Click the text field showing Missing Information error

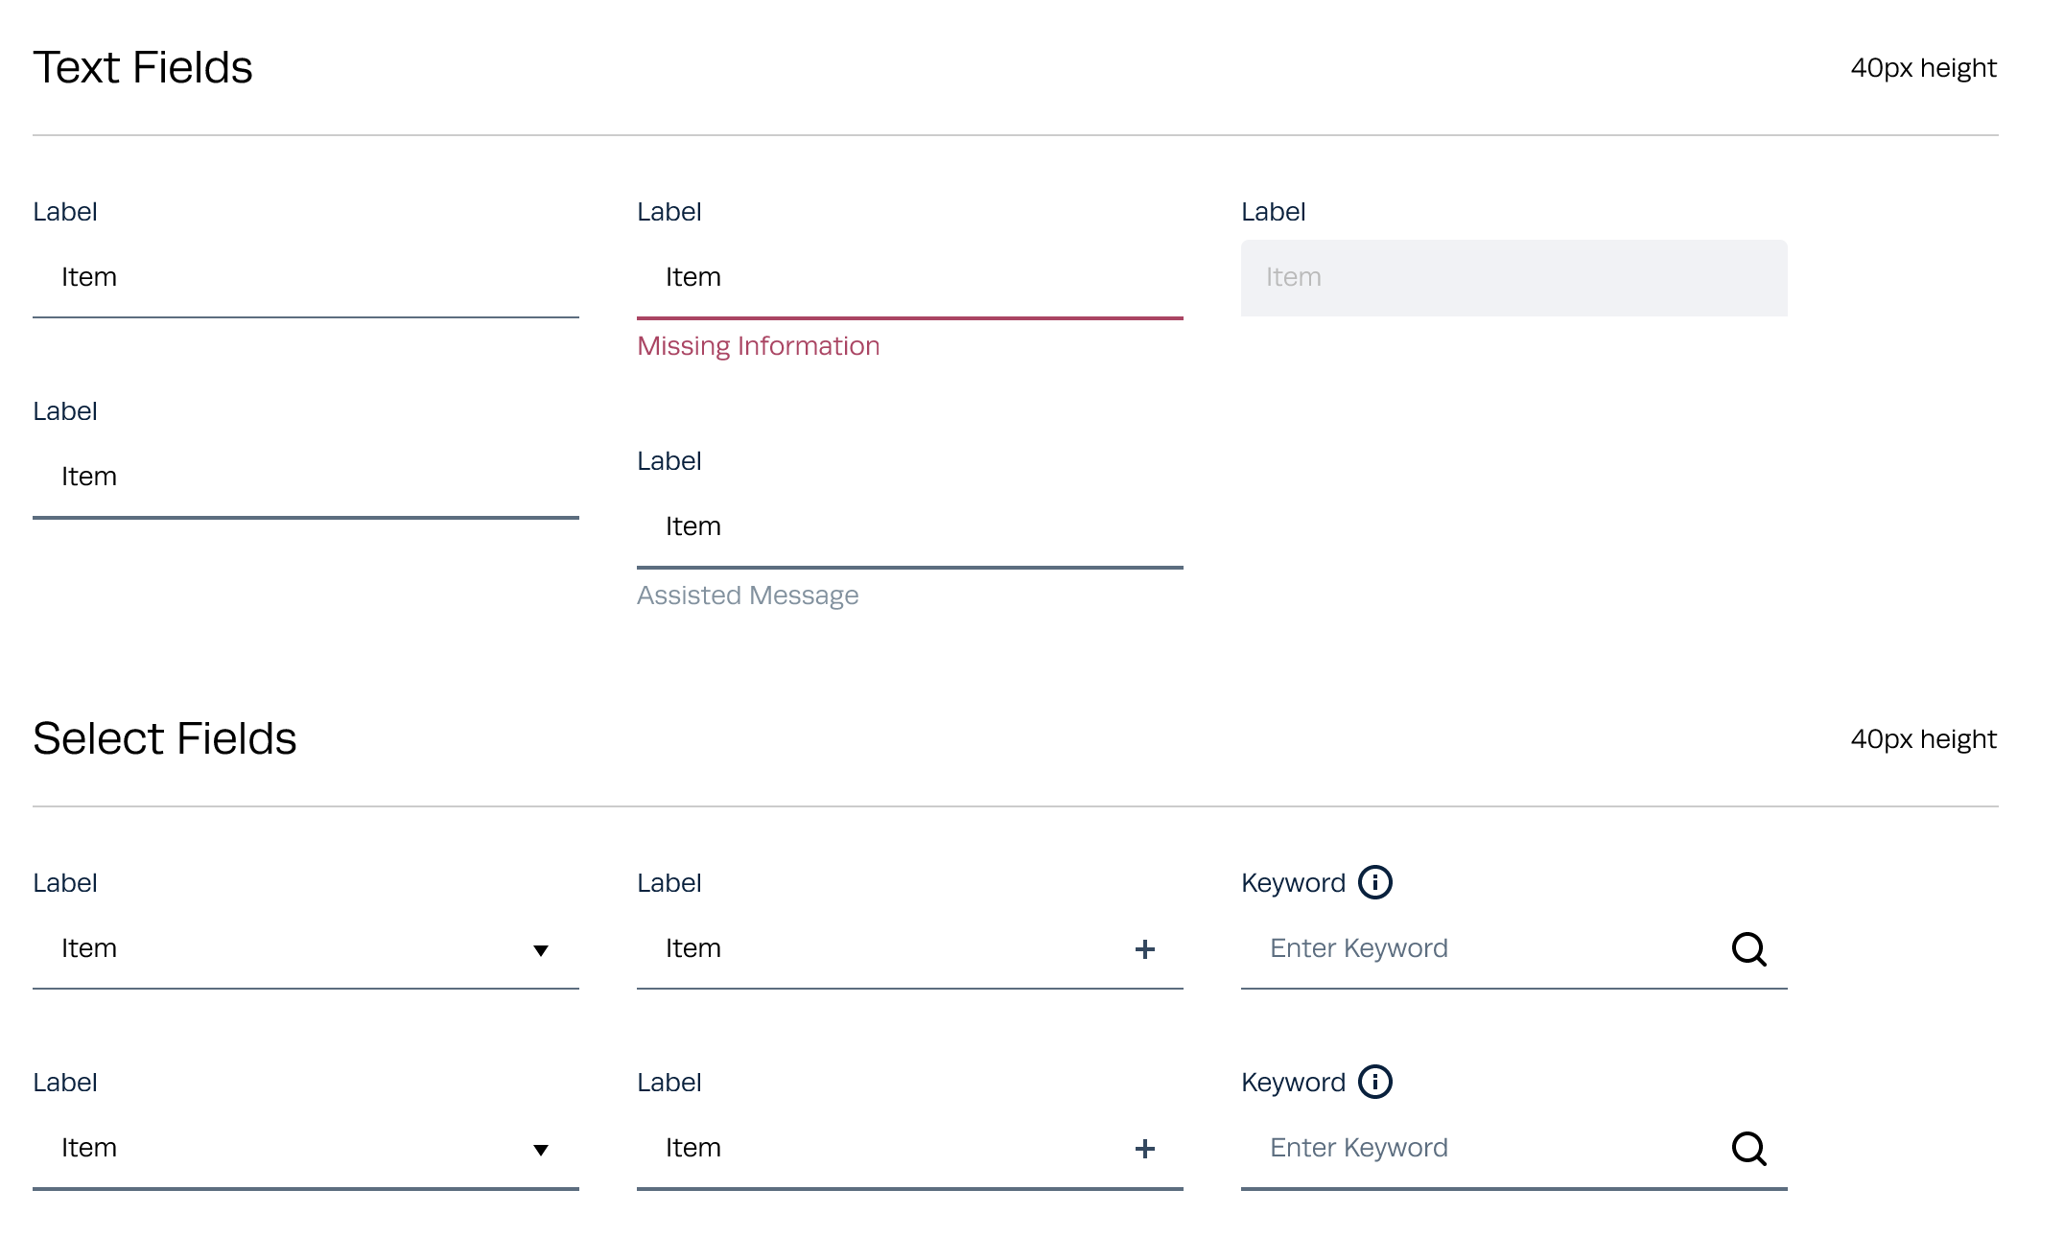tap(909, 278)
